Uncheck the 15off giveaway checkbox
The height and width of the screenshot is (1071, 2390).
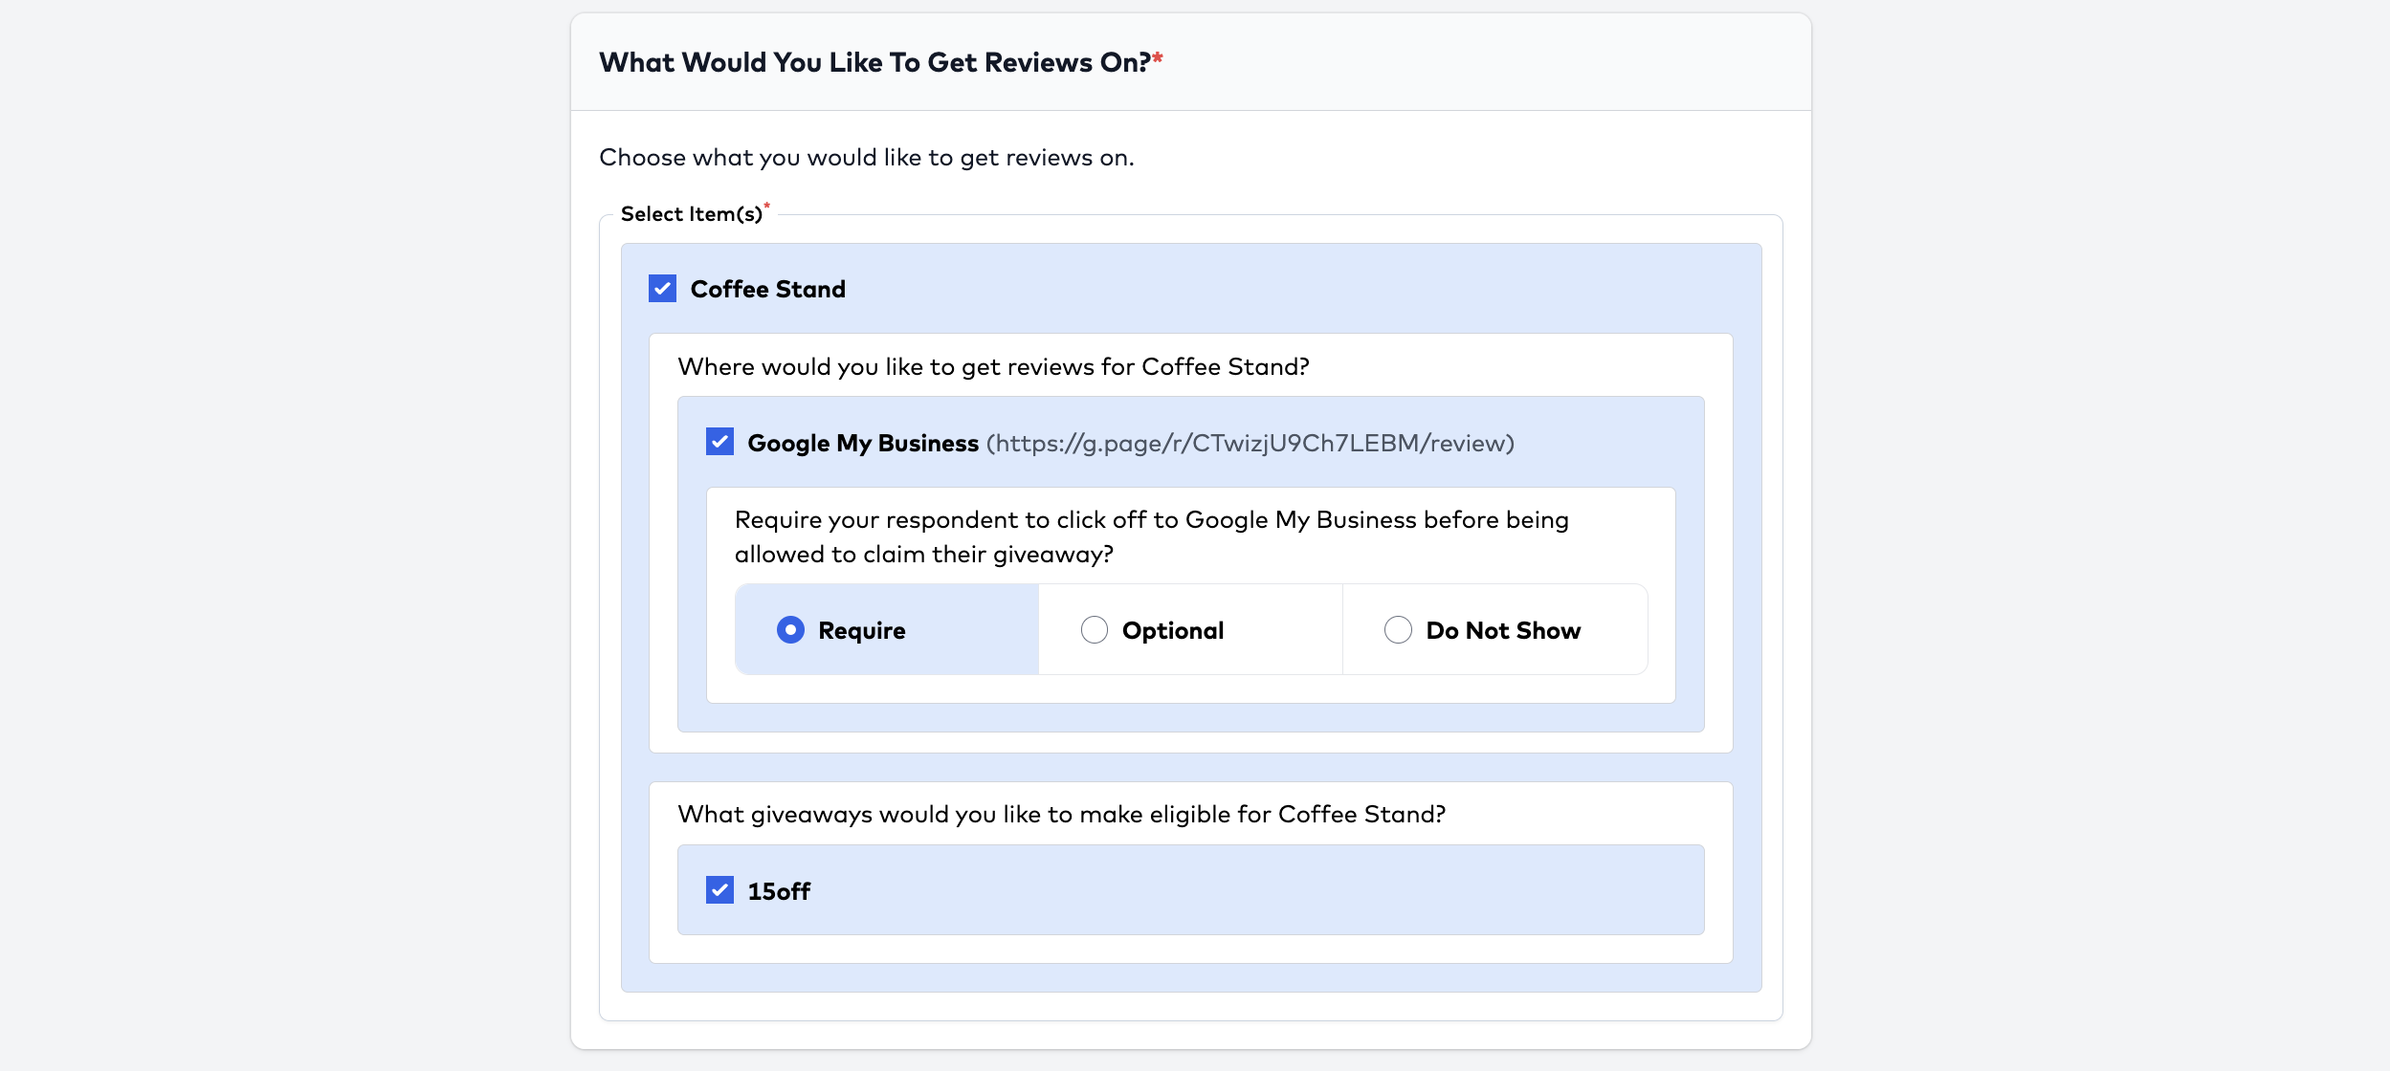tap(719, 890)
